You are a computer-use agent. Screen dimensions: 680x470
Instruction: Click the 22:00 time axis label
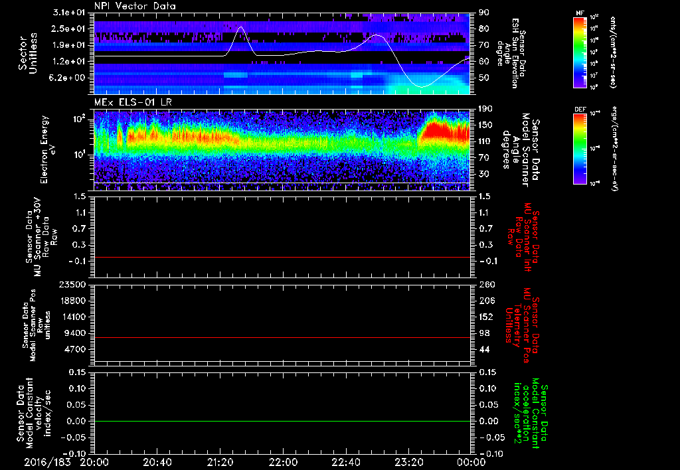(x=283, y=462)
